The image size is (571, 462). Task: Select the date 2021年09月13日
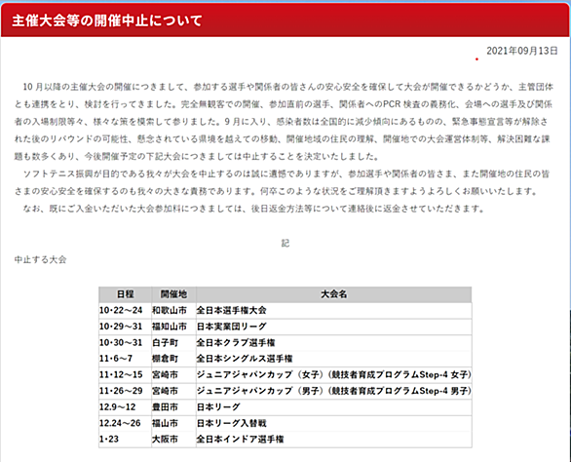[x=522, y=51]
